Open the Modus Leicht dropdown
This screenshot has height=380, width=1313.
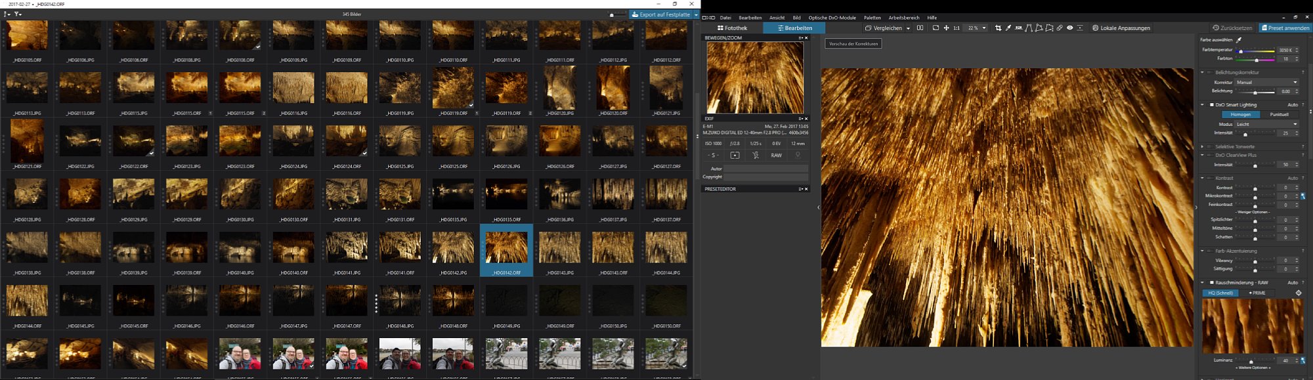click(1266, 124)
